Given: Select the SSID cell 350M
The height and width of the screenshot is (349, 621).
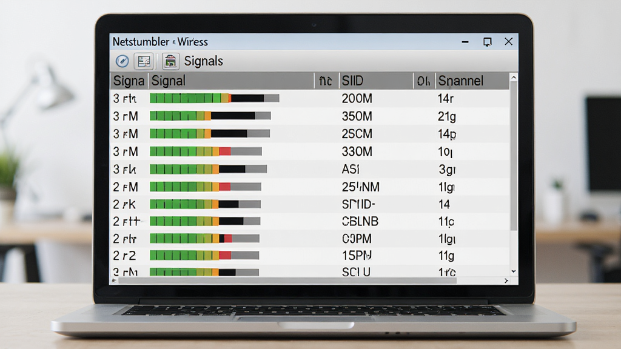Looking at the screenshot, I should (x=357, y=116).
